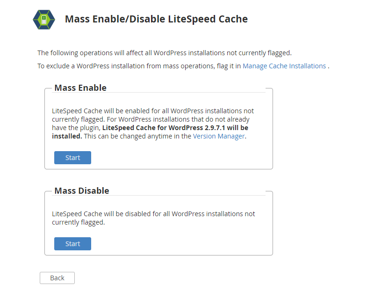This screenshot has width=374, height=299.
Task: Click the Mass Enable Start button label
Action: pos(72,158)
